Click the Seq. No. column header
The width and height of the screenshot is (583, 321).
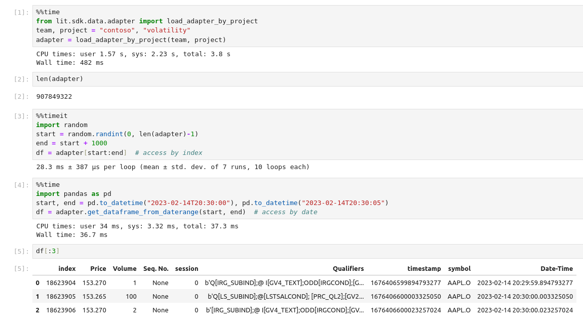(x=156, y=269)
